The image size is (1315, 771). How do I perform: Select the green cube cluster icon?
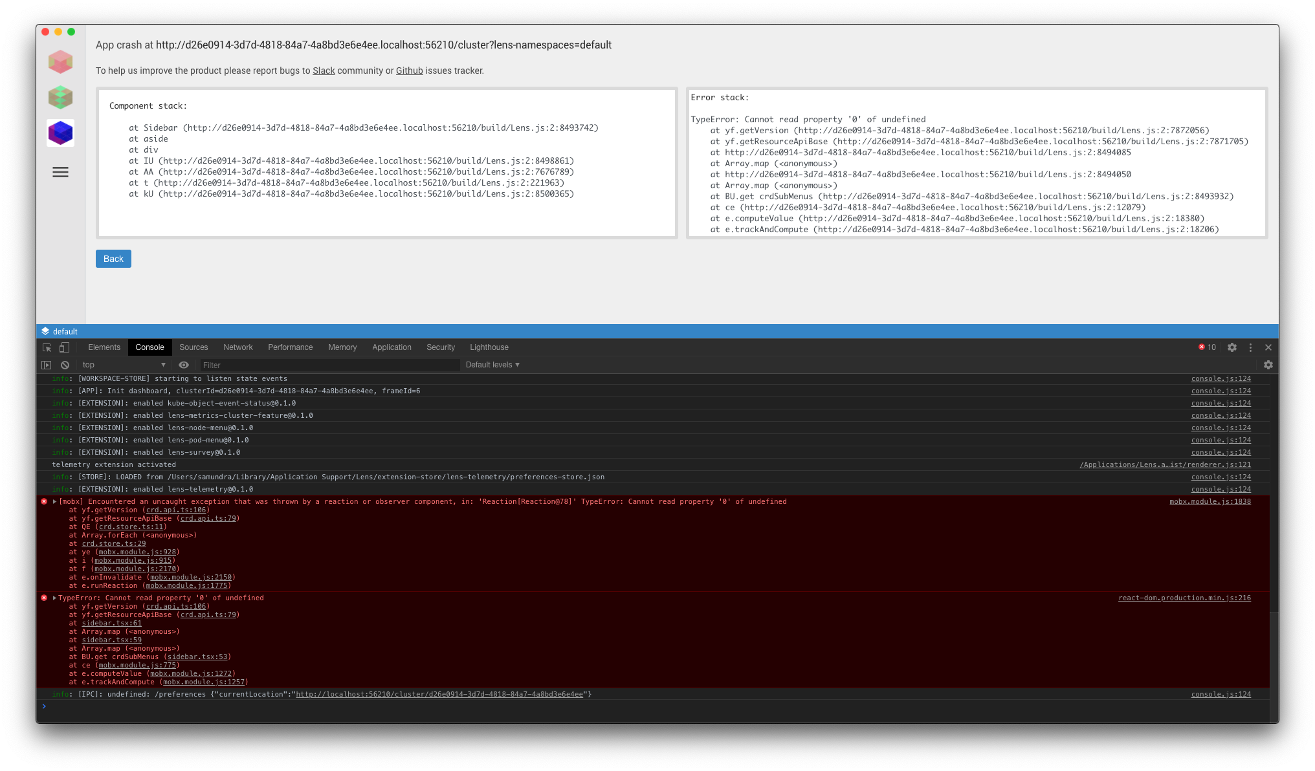coord(60,98)
